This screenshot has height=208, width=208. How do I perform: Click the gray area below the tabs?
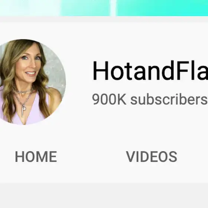(x=104, y=195)
